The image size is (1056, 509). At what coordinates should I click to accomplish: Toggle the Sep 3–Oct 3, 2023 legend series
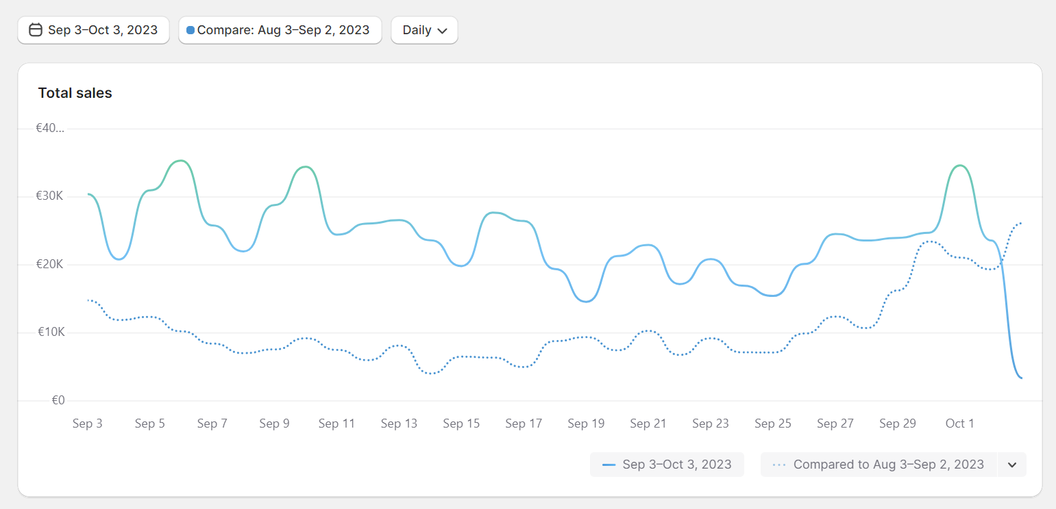pyautogui.click(x=667, y=464)
